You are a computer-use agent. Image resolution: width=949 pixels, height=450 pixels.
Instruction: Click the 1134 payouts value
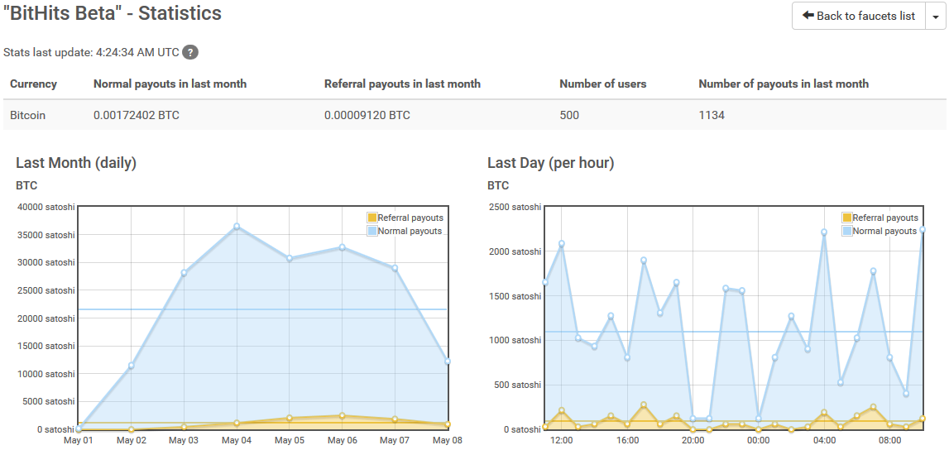tap(712, 115)
